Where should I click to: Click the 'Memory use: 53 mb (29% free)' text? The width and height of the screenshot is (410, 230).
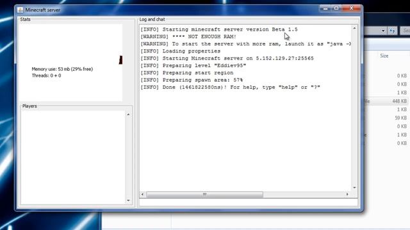[62, 69]
